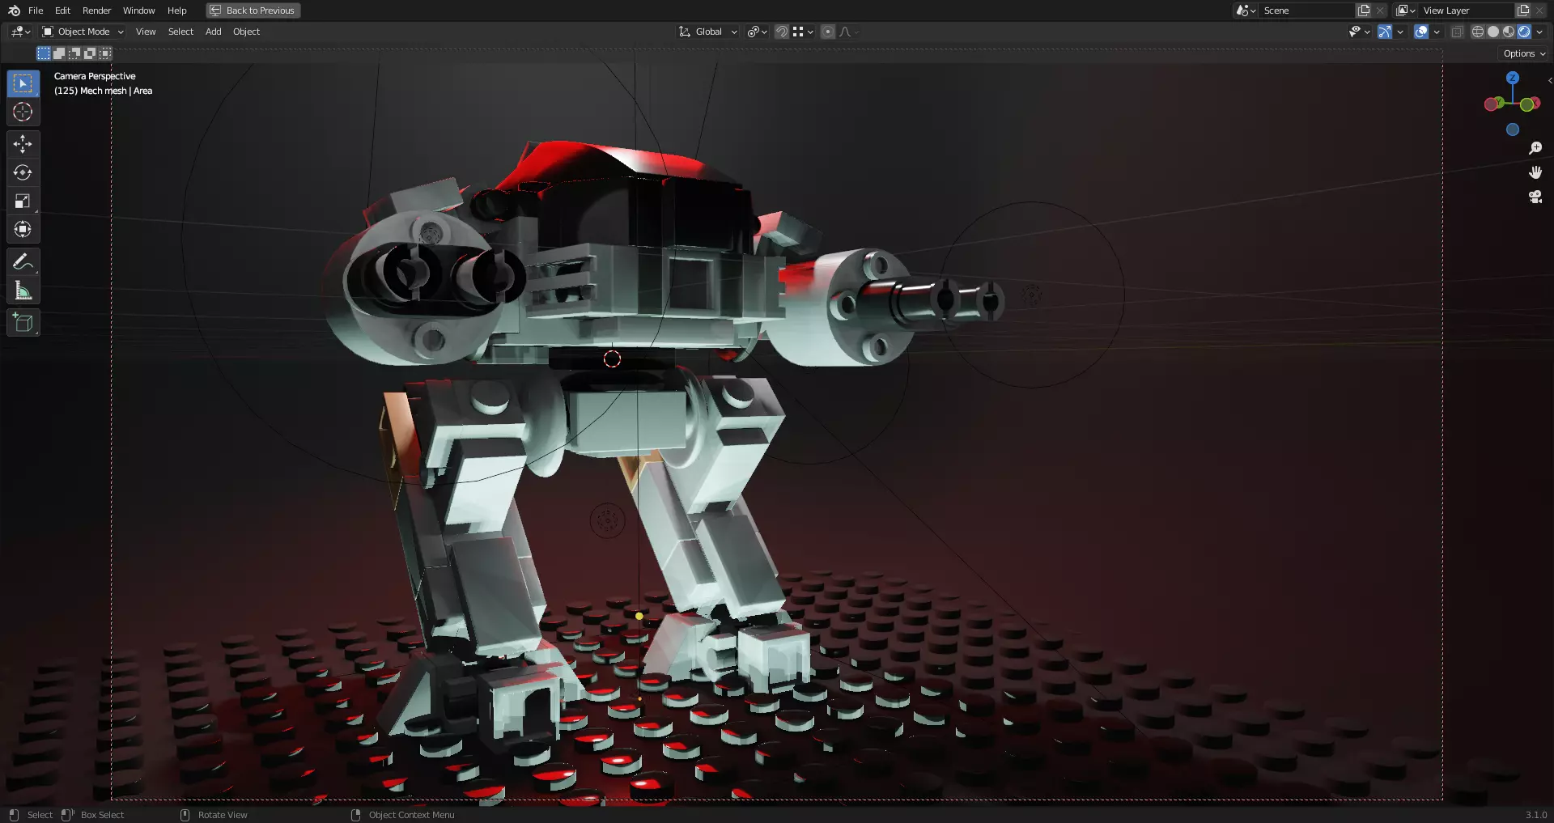The image size is (1554, 823).
Task: Click the Blender logo icon
Action: (x=14, y=11)
